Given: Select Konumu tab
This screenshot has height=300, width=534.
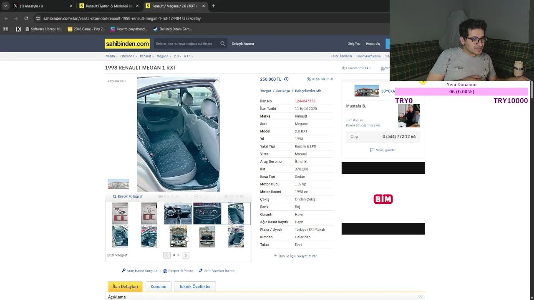Looking at the screenshot, I should pyautogui.click(x=159, y=287).
